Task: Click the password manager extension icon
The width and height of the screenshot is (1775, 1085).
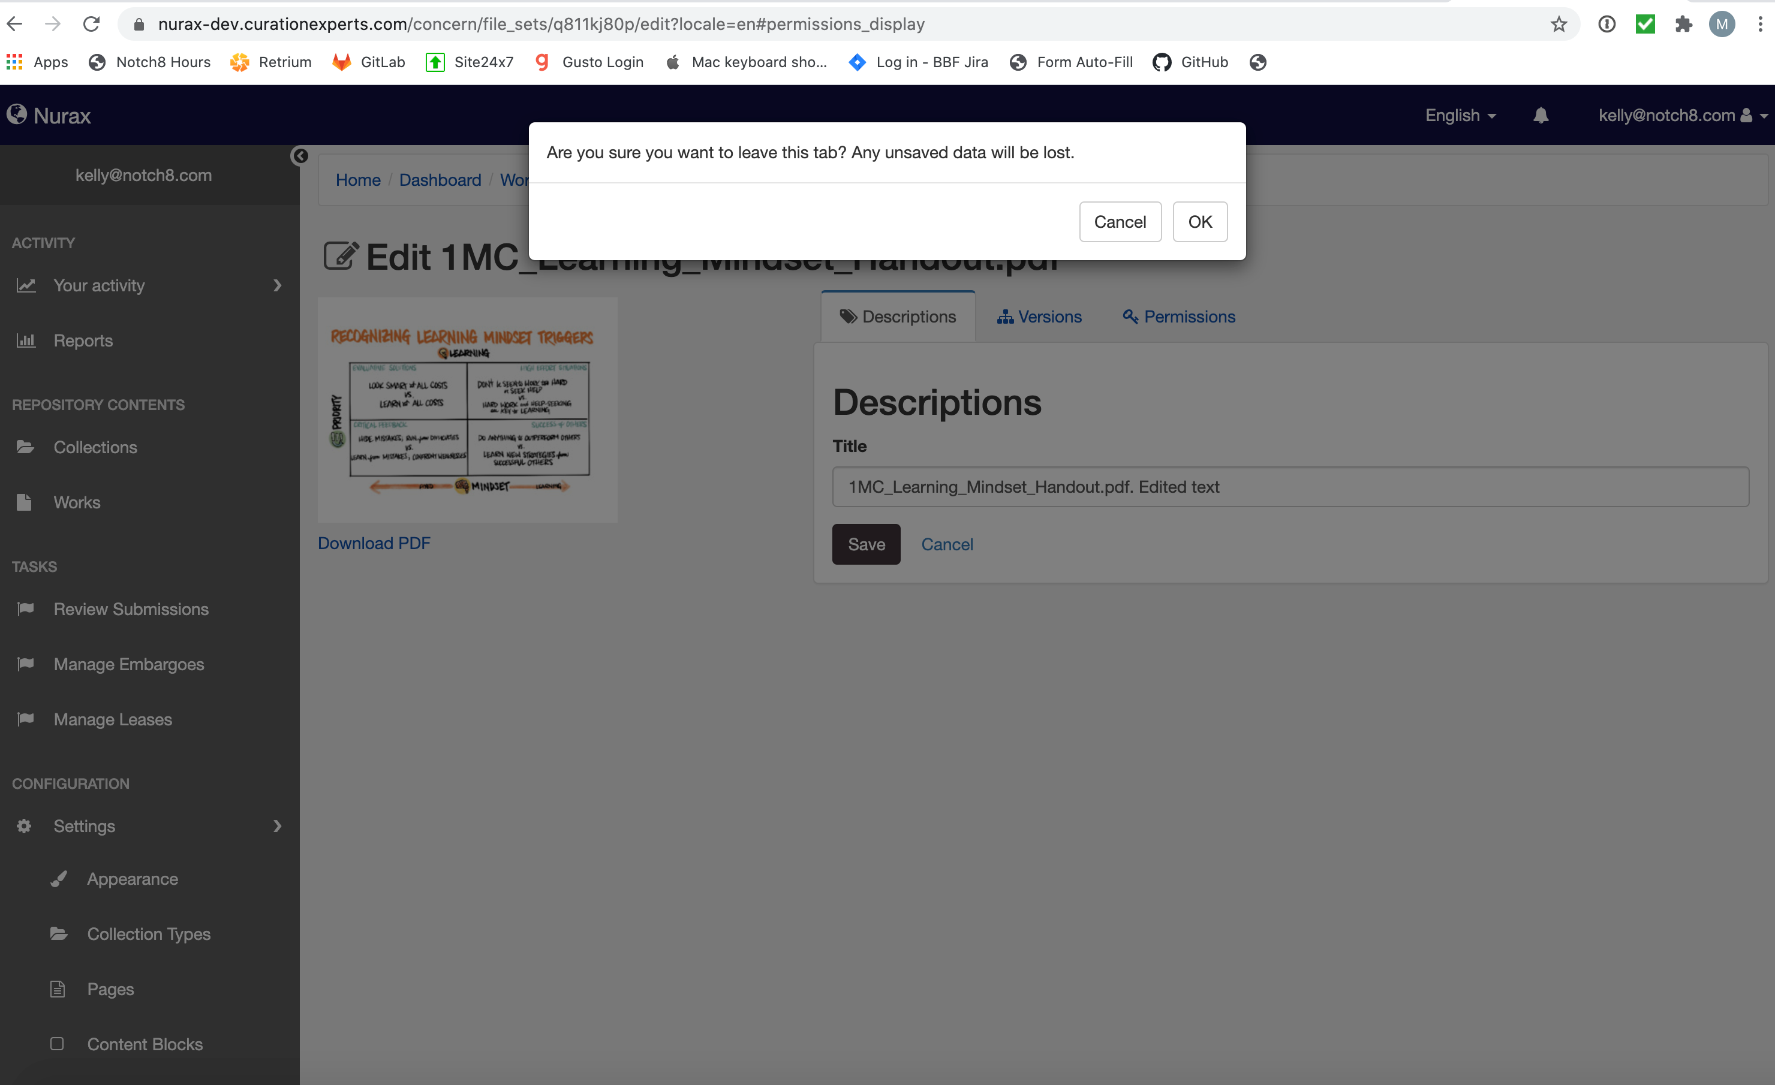Action: click(x=1606, y=25)
